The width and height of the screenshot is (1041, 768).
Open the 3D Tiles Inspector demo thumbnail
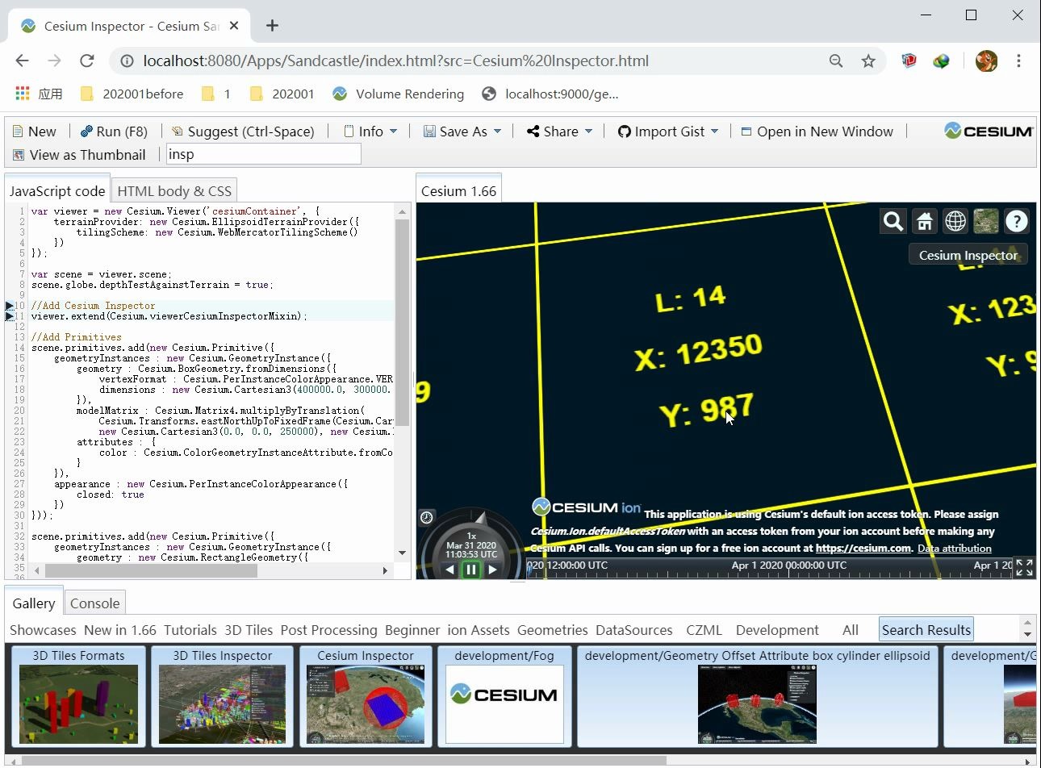click(222, 697)
